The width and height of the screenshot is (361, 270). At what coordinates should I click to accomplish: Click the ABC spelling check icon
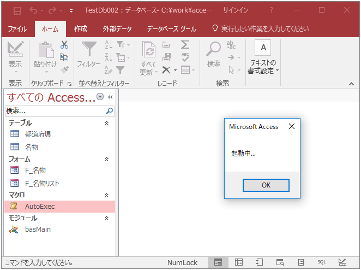[x=185, y=57]
